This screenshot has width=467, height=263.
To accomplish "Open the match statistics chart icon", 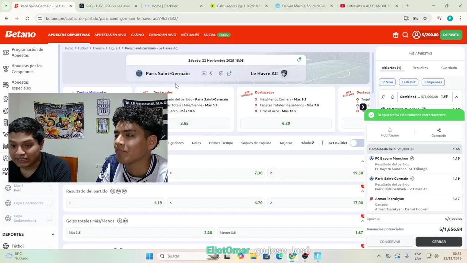I will tap(221, 73).
